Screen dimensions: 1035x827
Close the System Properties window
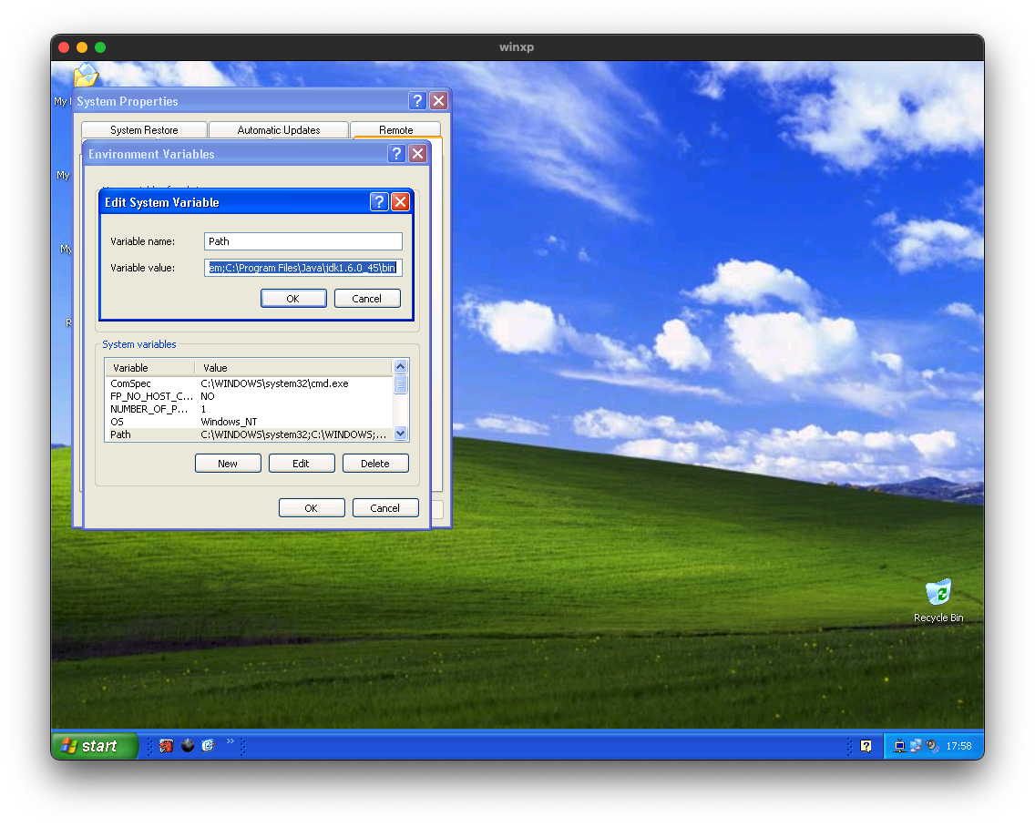(438, 100)
